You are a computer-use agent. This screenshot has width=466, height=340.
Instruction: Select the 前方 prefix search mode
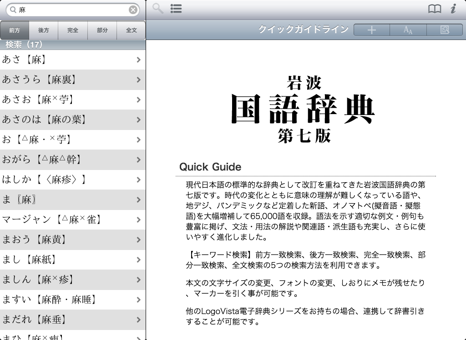pyautogui.click(x=15, y=30)
